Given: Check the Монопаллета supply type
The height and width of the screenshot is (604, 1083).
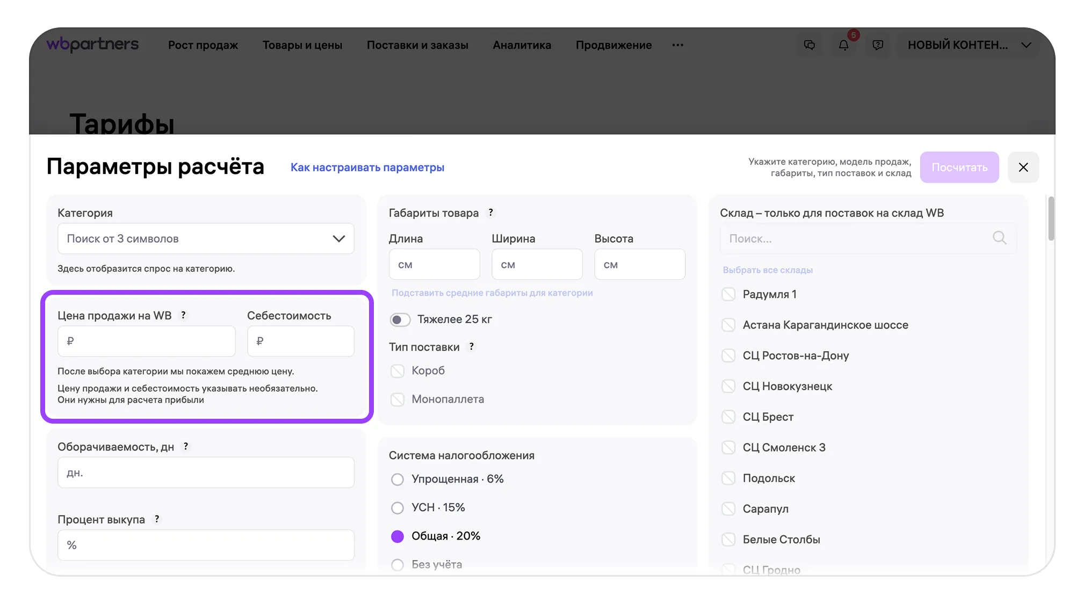Looking at the screenshot, I should (x=398, y=399).
